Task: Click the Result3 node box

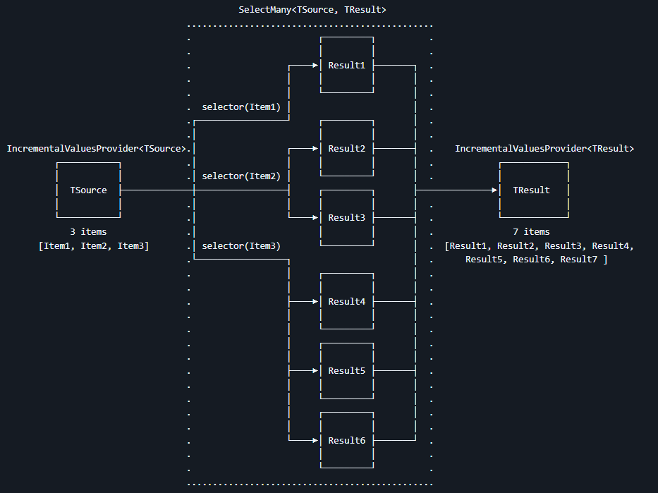Action: pos(346,217)
